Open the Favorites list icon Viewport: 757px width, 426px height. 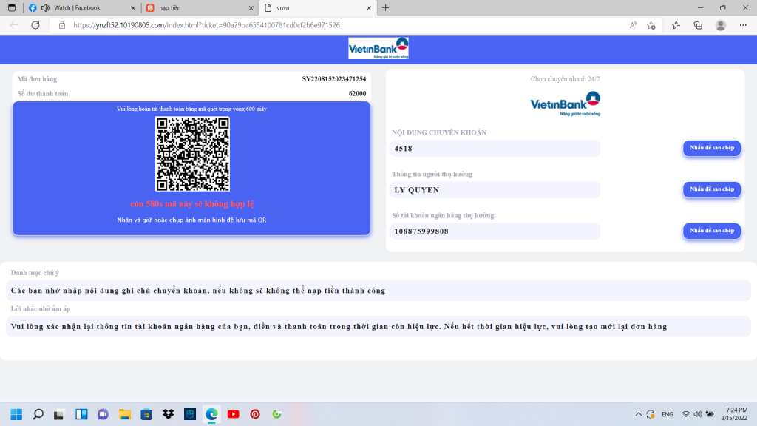coord(676,24)
